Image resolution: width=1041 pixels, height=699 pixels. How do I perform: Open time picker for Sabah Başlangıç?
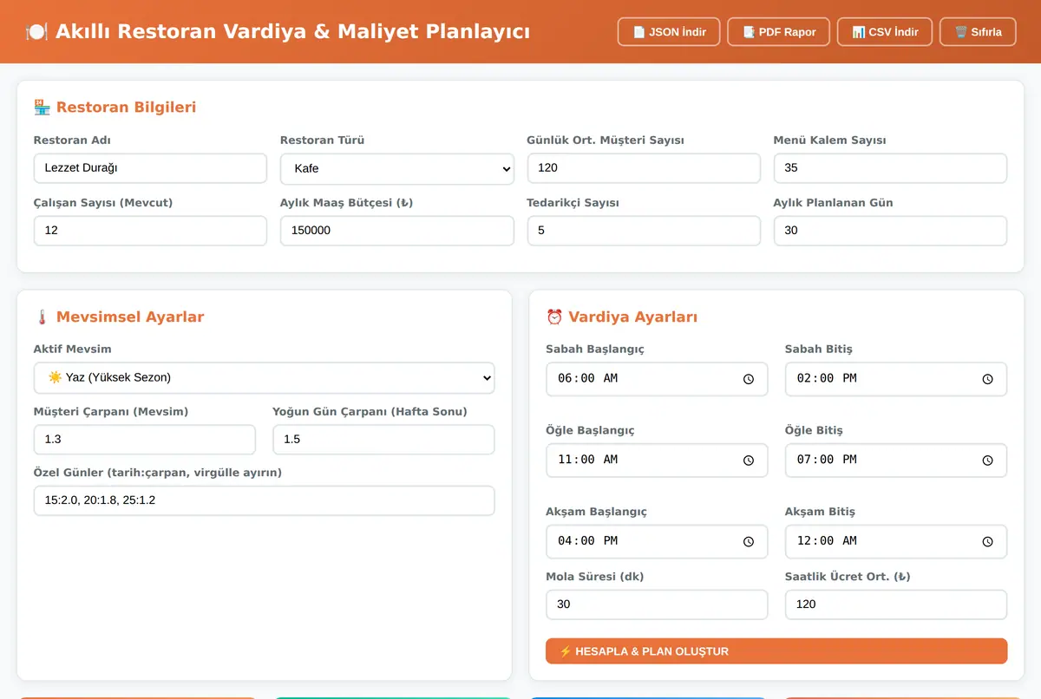(x=749, y=379)
